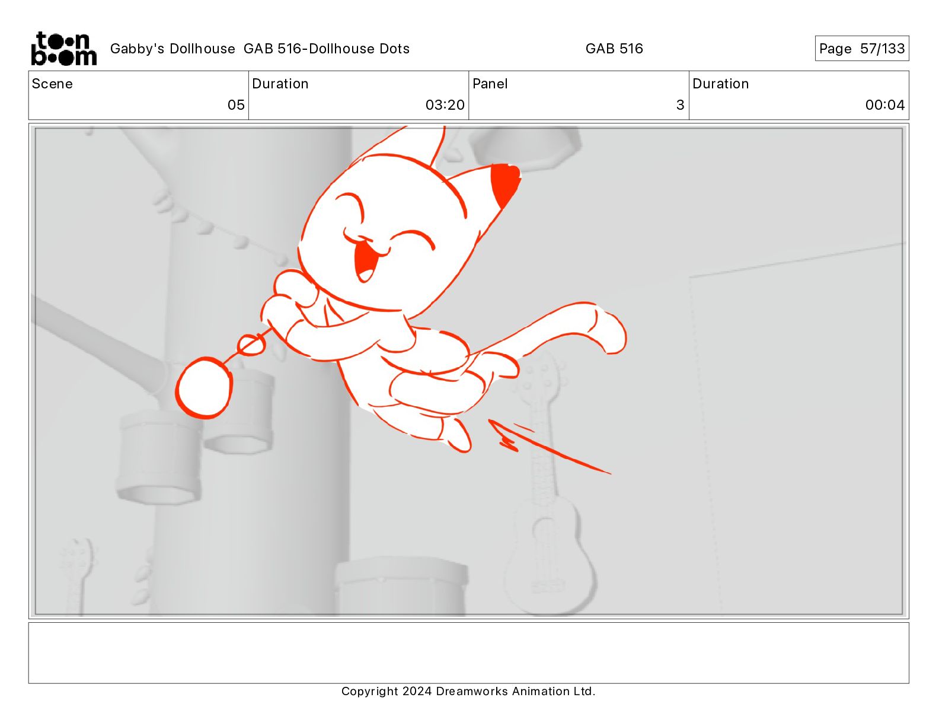Click the scene number 05
Image resolution: width=939 pixels, height=726 pixels.
click(236, 105)
